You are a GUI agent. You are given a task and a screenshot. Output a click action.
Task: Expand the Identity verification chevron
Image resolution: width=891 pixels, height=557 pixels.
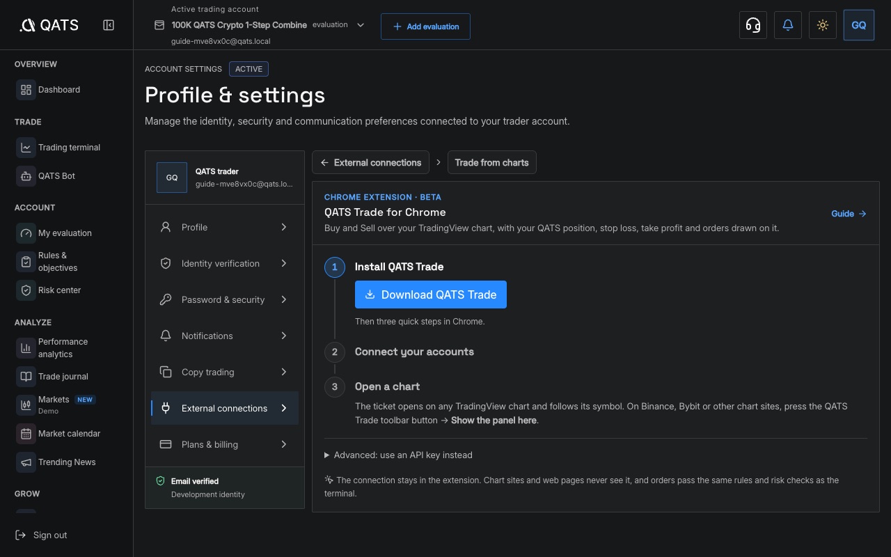click(284, 263)
